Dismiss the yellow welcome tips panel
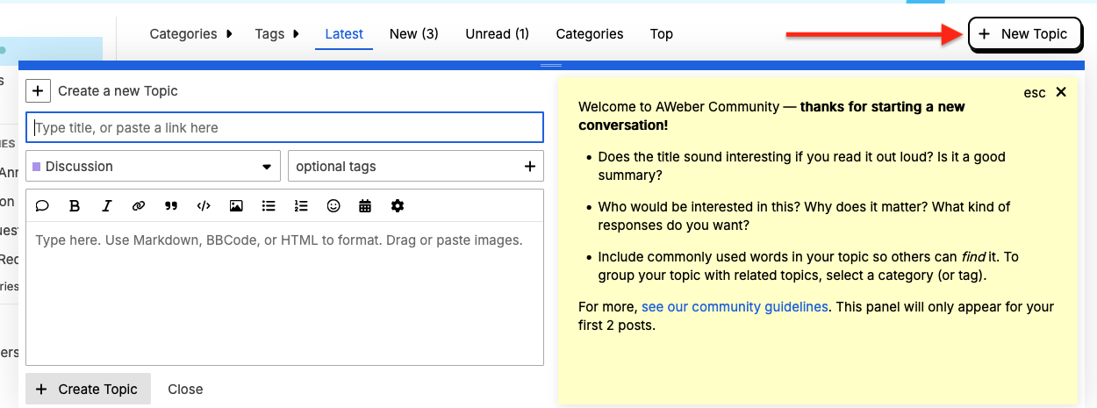Image resolution: width=1097 pixels, height=408 pixels. coord(1060,92)
